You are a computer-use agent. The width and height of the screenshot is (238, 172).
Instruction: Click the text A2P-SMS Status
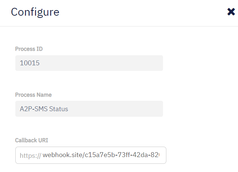click(44, 109)
